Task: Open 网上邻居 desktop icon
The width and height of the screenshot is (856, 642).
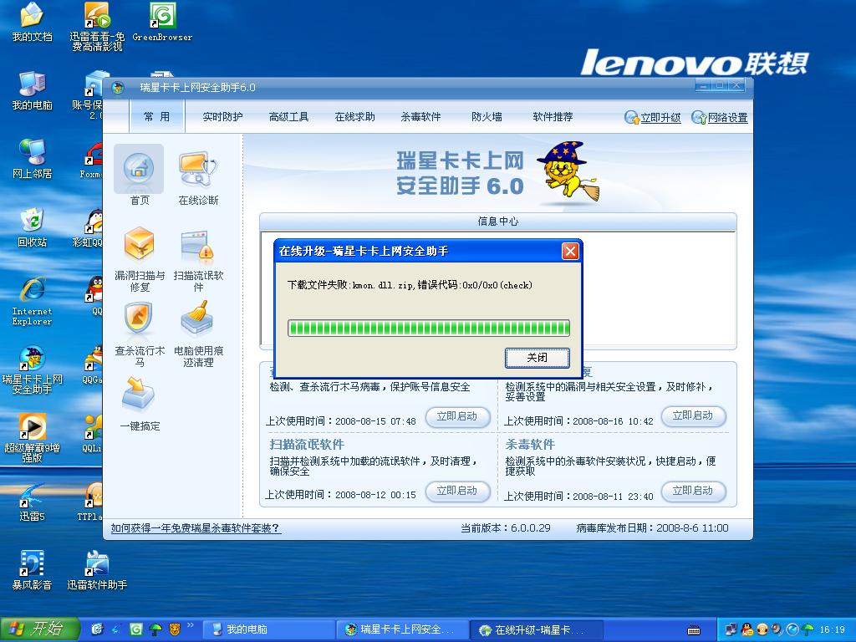Action: click(32, 159)
